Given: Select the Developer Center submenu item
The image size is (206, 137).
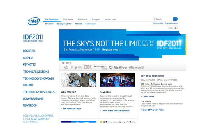Looking at the screenshot, I should click(x=64, y=24).
